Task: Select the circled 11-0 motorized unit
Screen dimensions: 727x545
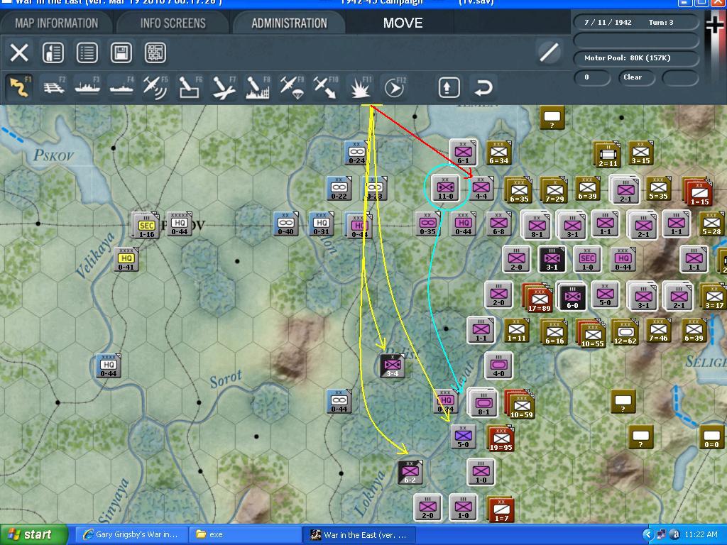Action: tap(446, 187)
